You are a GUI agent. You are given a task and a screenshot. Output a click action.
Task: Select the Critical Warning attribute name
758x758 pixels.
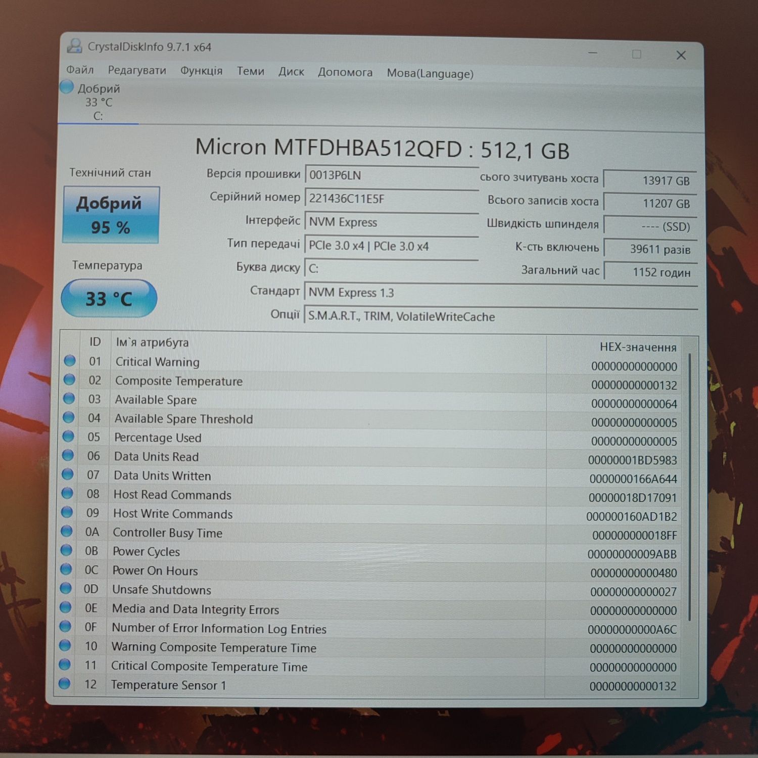click(157, 362)
